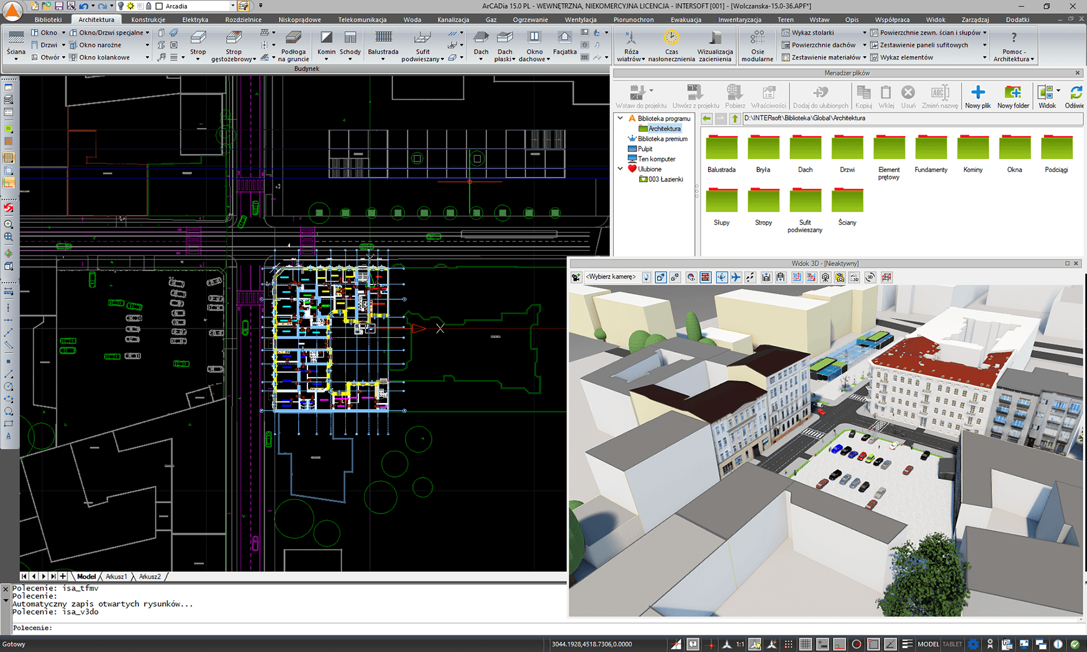
Task: Switch to the Elektryka tab
Action: (x=195, y=20)
